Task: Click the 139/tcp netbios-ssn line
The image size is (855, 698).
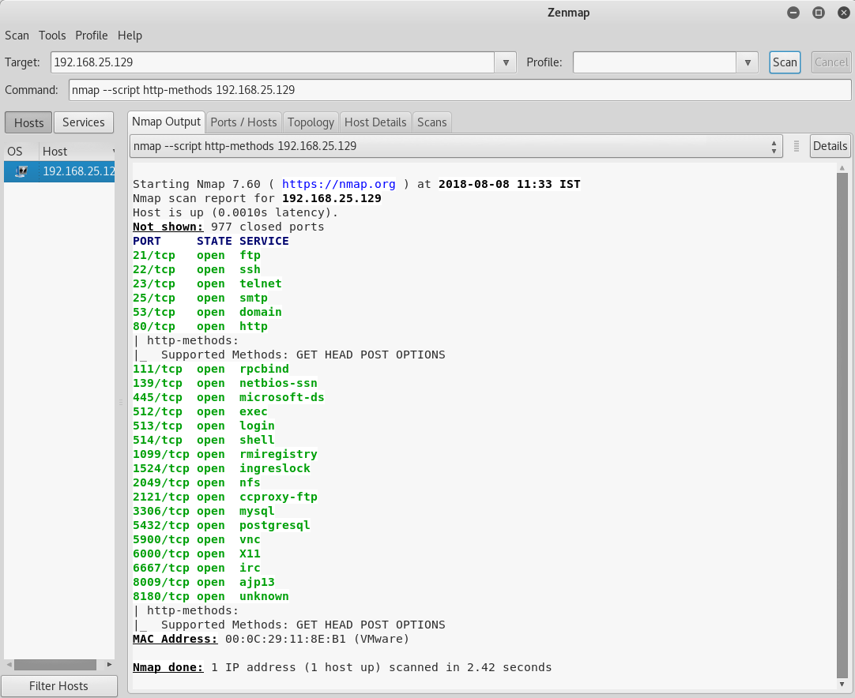Action: 225,383
